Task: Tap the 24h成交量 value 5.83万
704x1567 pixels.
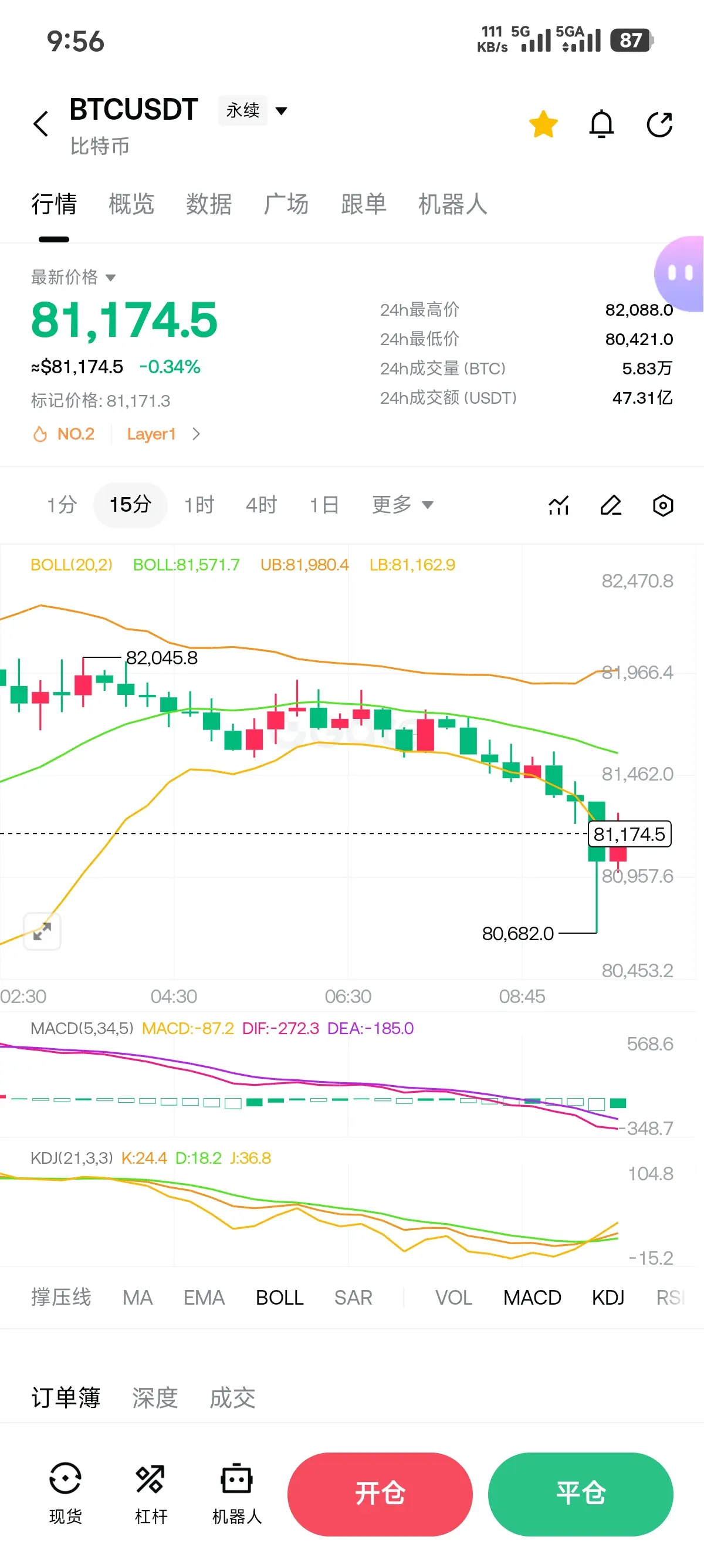Action: point(648,369)
